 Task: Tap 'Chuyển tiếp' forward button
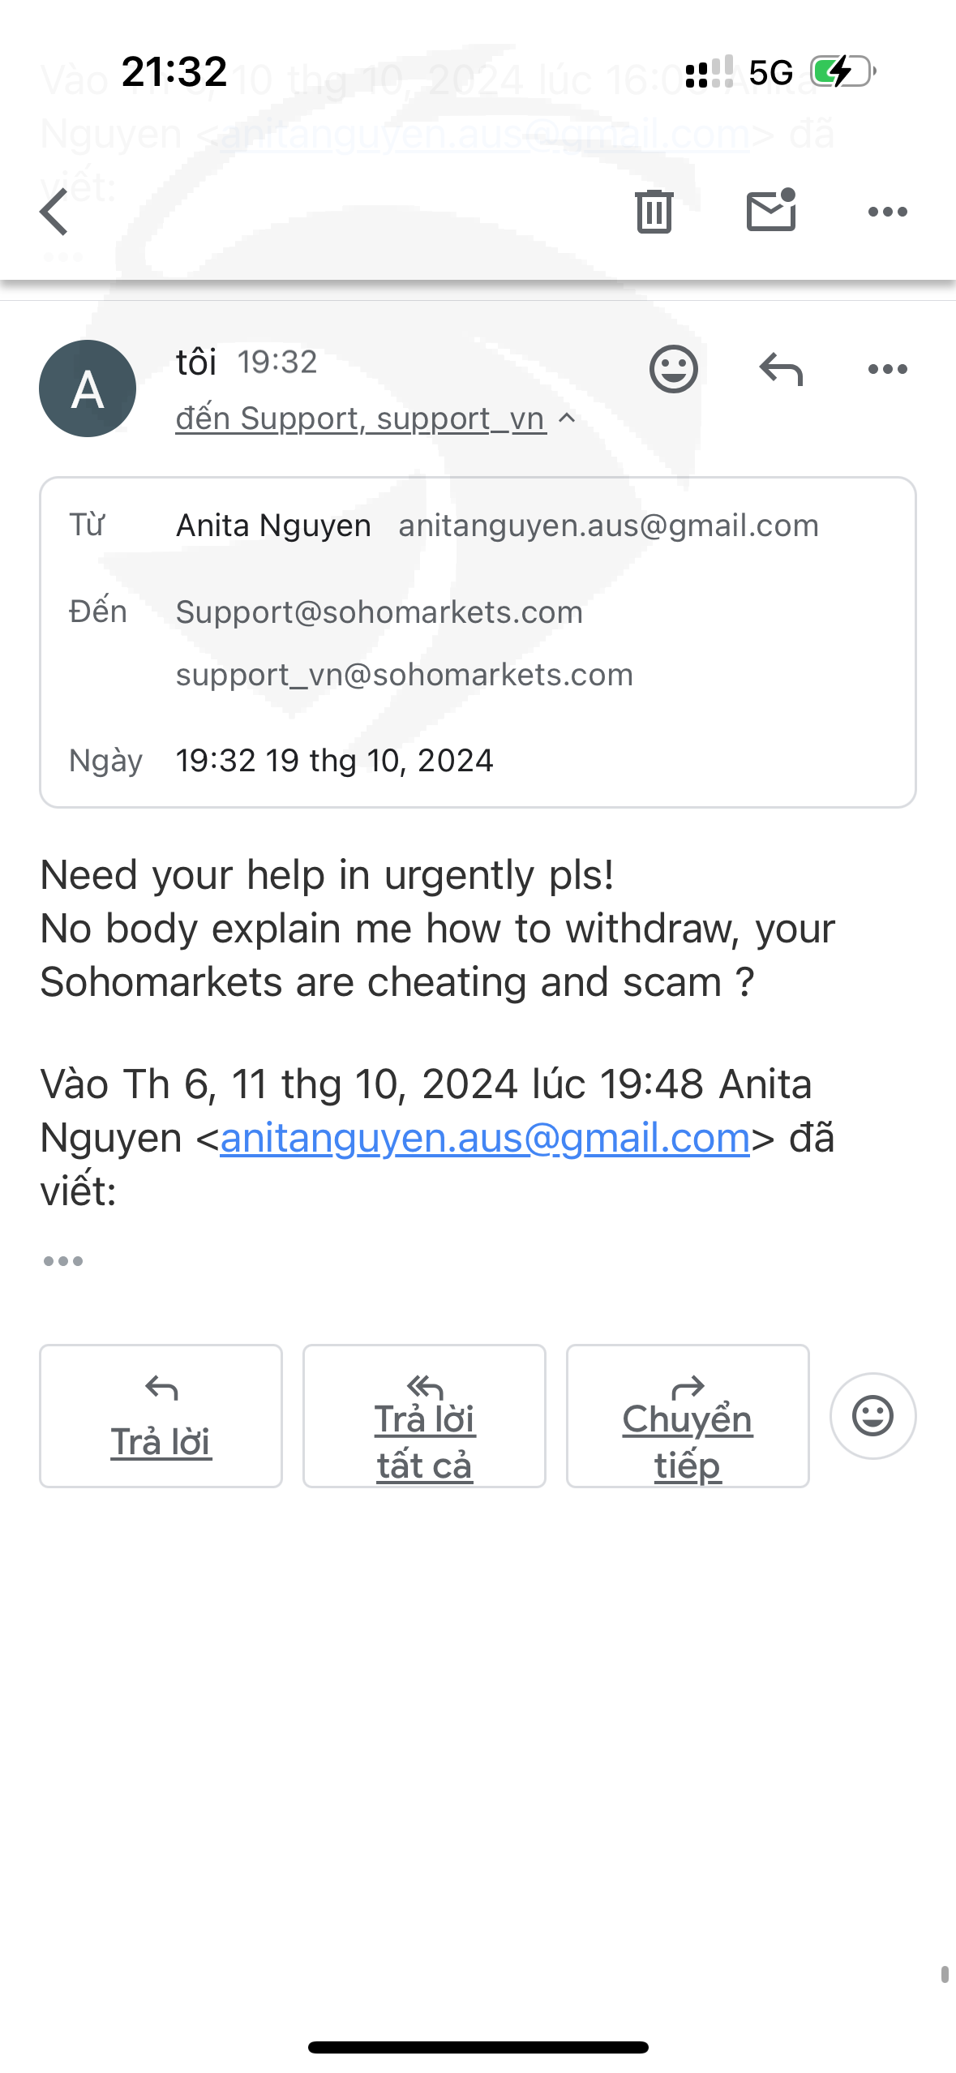coord(688,1416)
